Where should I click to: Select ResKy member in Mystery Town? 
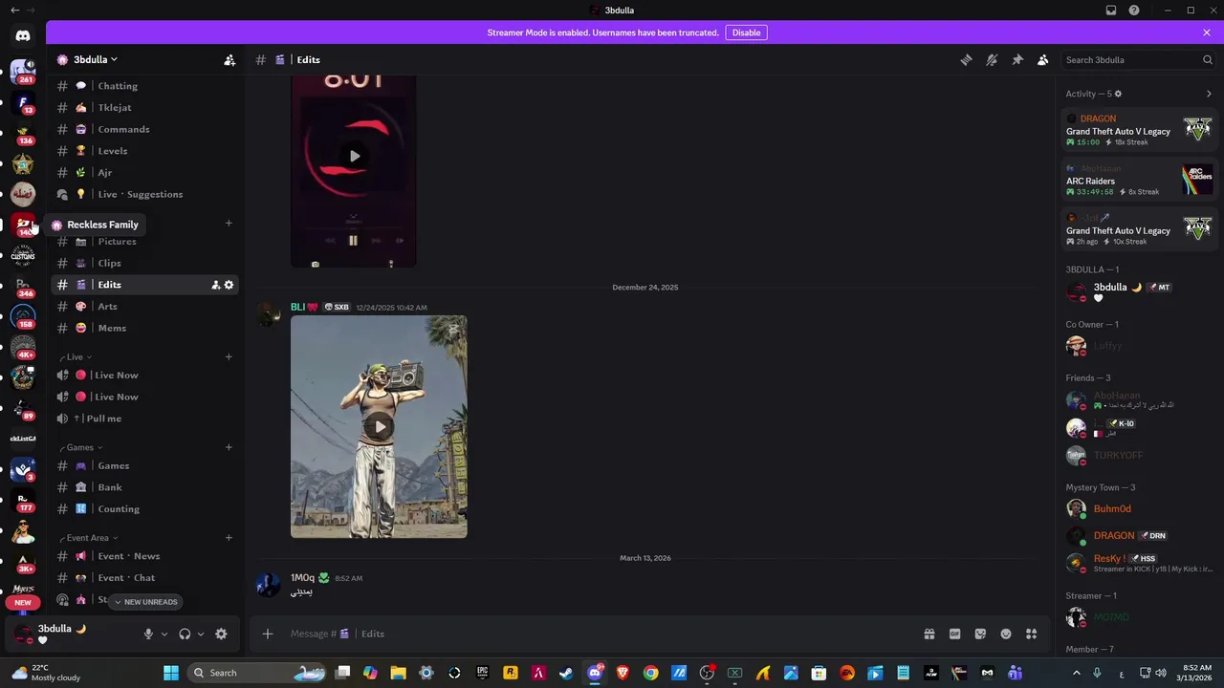pos(1139,563)
